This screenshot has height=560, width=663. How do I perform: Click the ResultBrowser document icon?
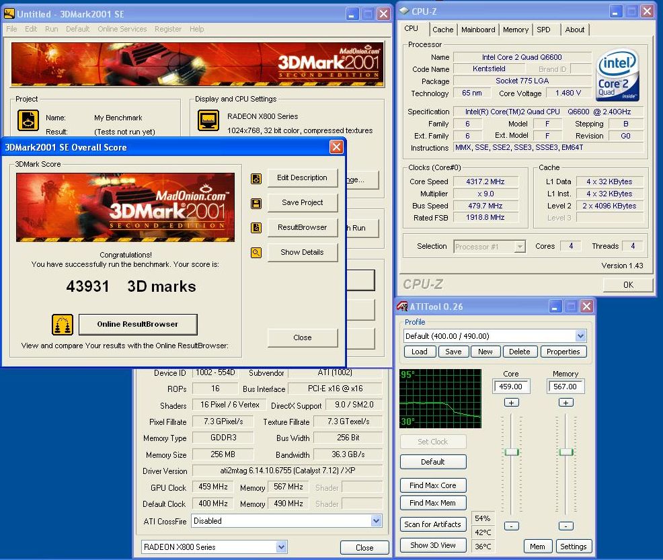click(256, 228)
